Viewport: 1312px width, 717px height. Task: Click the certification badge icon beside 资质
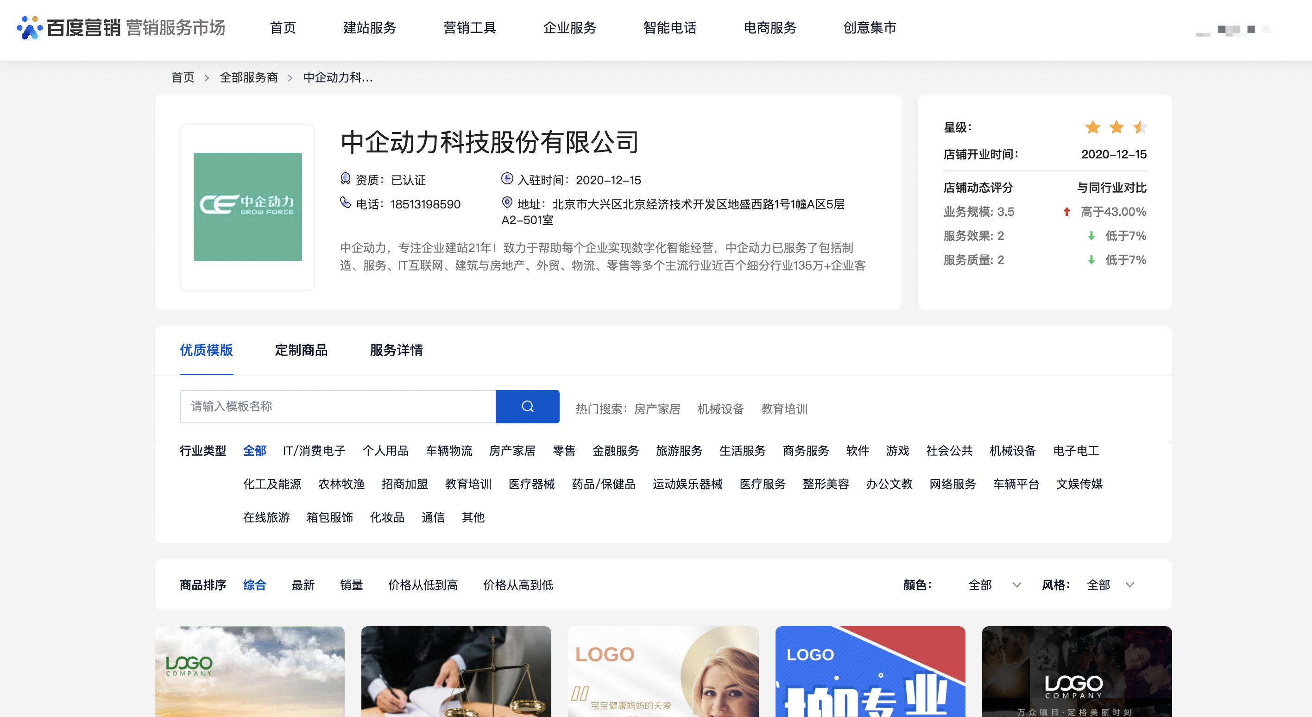pyautogui.click(x=345, y=179)
